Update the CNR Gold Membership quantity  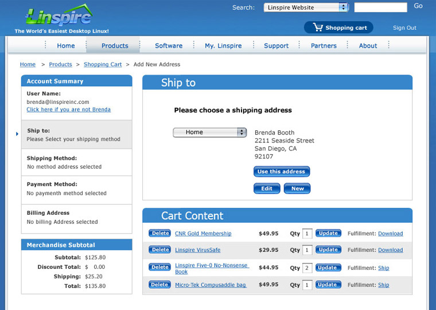click(328, 233)
